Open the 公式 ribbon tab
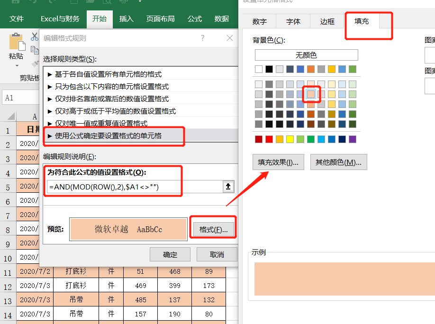 [x=194, y=19]
